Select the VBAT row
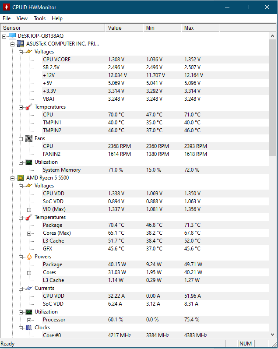This screenshot has height=349, width=278. (155, 99)
